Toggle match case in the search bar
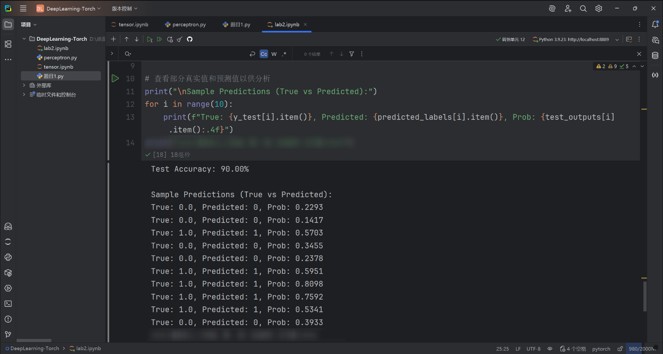Image resolution: width=663 pixels, height=354 pixels. 263,54
